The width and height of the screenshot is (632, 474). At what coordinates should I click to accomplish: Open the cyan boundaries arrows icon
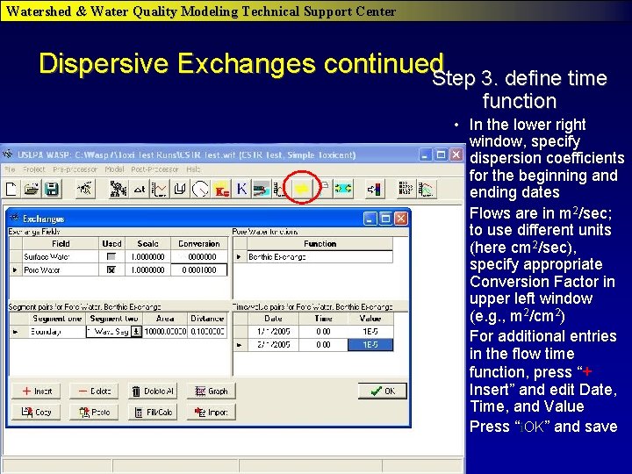343,189
